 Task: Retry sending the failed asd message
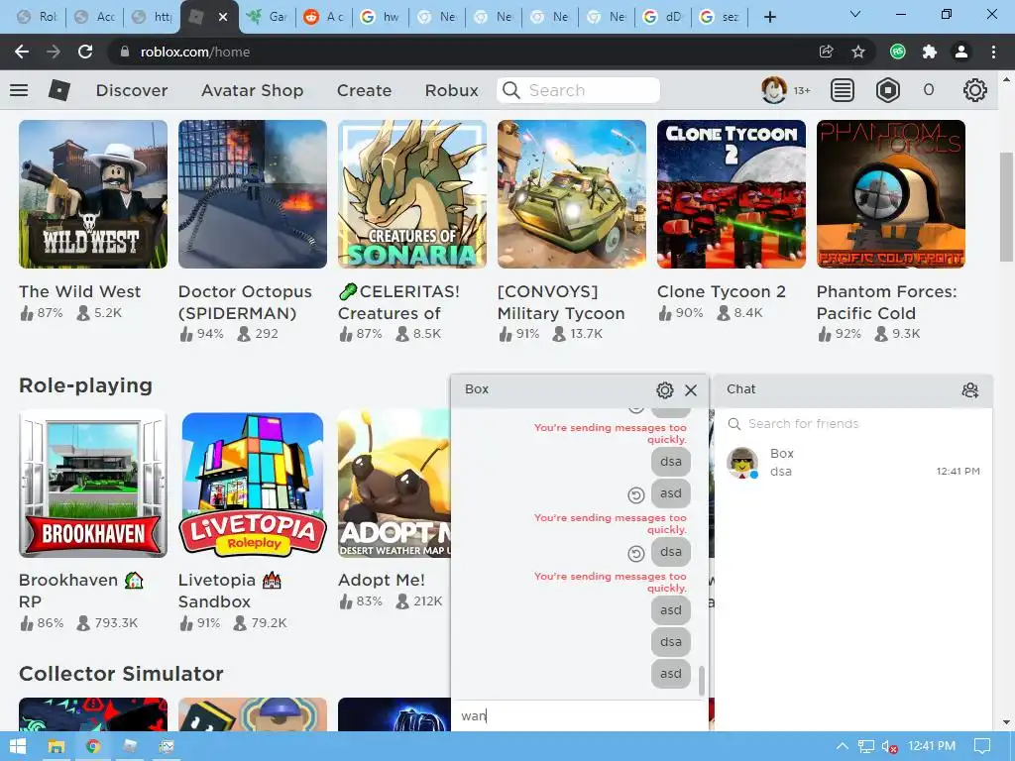click(x=636, y=495)
